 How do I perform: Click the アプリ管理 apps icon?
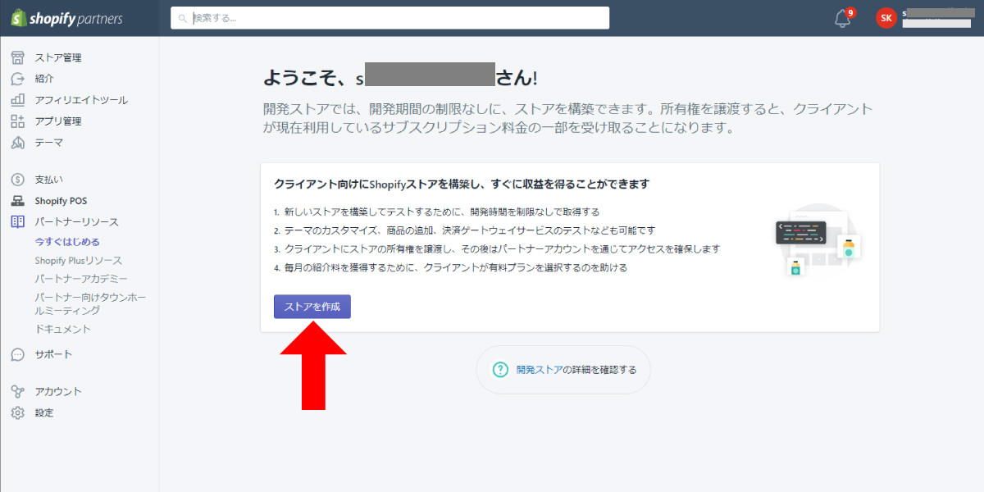(18, 121)
